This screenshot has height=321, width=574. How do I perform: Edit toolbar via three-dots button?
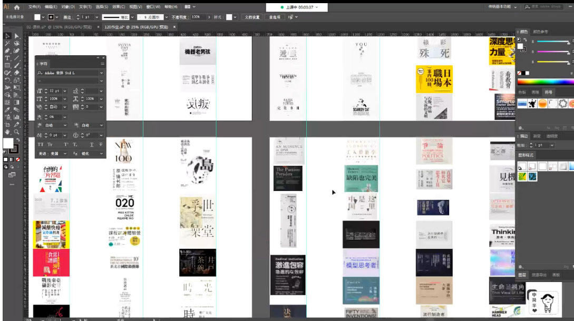click(x=12, y=184)
